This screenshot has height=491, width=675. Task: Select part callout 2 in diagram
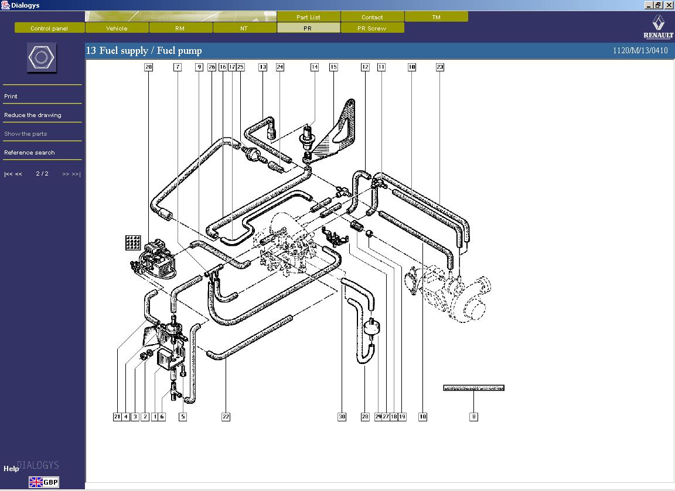pyautogui.click(x=145, y=417)
